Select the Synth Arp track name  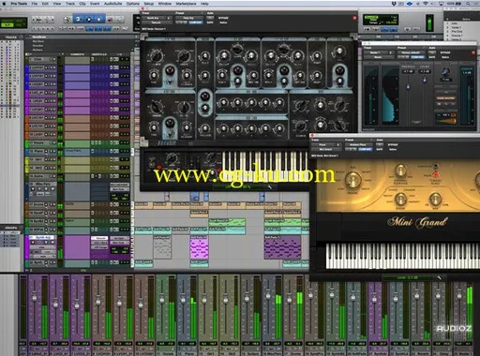pyautogui.click(x=42, y=238)
